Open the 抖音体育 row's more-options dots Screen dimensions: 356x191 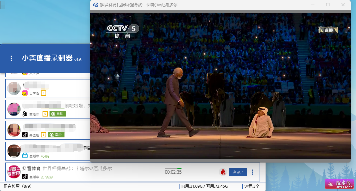pos(253,172)
